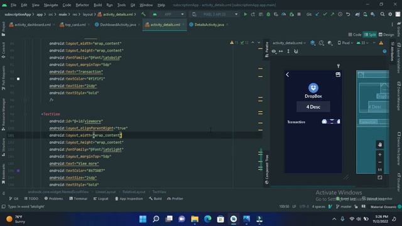This screenshot has width=402, height=226.
Task: Click the white color swatch in gutter
Action: point(18,79)
